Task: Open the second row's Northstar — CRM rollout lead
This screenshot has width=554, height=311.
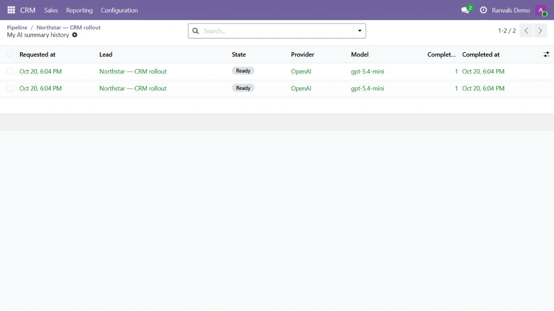Action: 133,88
